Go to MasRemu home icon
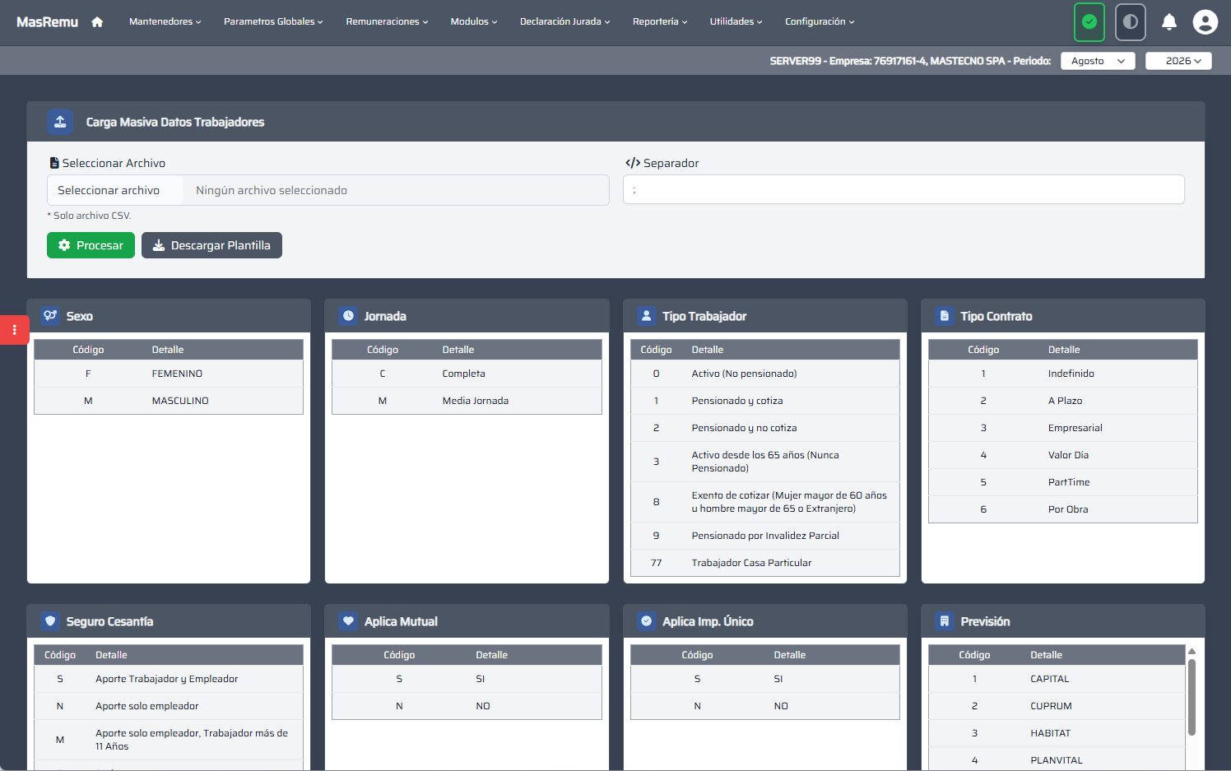Viewport: 1231px width, 771px height. (x=97, y=22)
